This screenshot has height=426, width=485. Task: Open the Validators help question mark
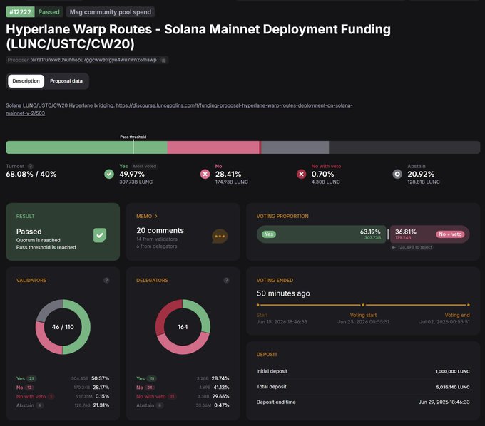click(106, 280)
